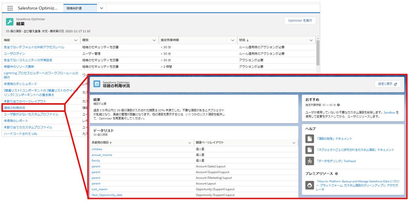Open the 関連ページレイアウト column dropdown
Viewport: 410px width, 201px height.
(294, 143)
